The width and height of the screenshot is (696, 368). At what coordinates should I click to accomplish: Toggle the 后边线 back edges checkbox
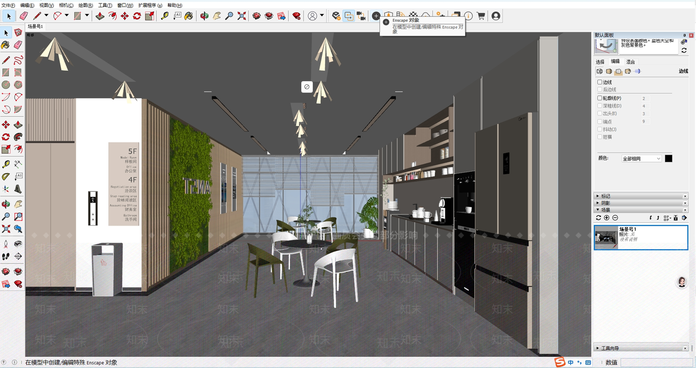coord(600,90)
